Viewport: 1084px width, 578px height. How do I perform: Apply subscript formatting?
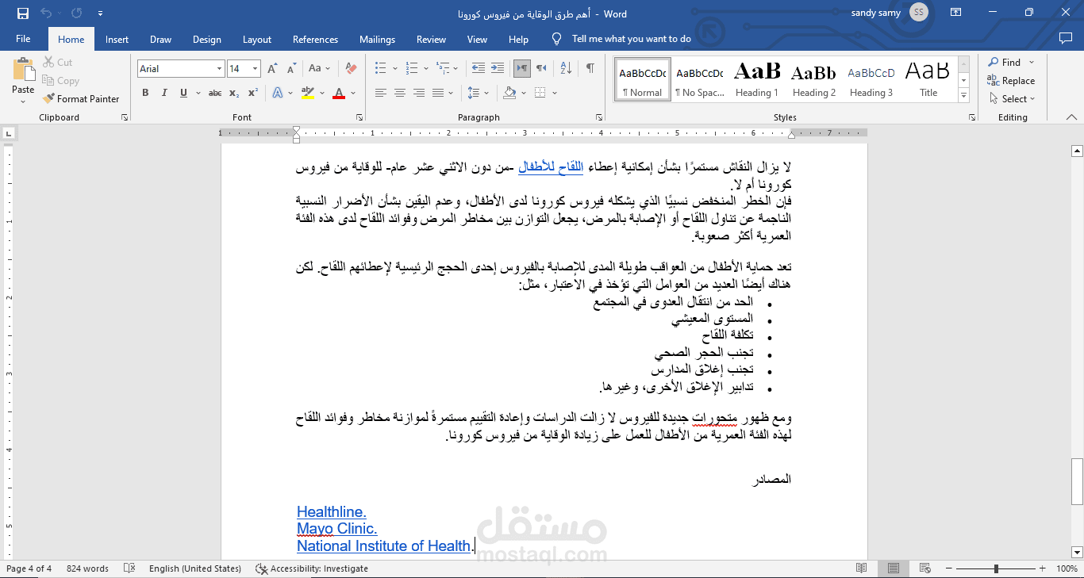pos(234,93)
